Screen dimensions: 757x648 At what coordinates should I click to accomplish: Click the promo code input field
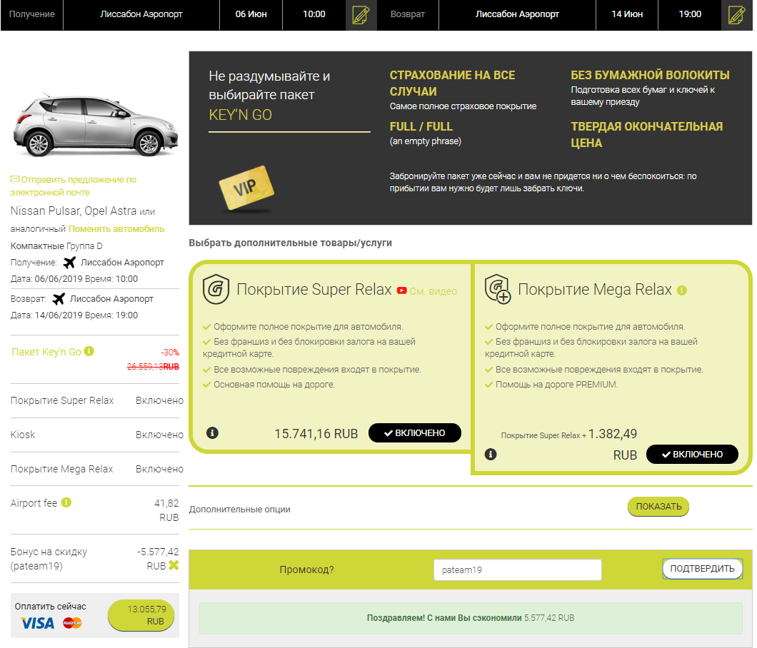pyautogui.click(x=518, y=569)
